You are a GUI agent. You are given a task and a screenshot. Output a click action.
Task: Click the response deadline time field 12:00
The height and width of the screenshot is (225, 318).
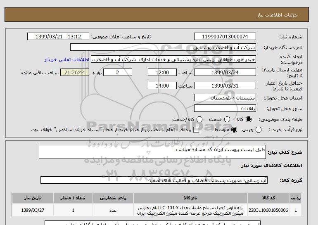point(162,73)
